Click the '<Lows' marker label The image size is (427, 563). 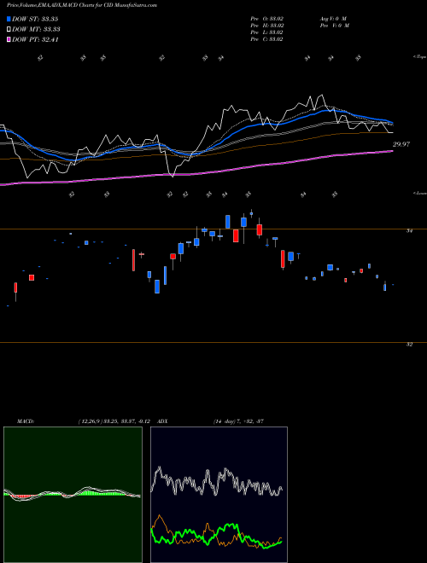420,193
